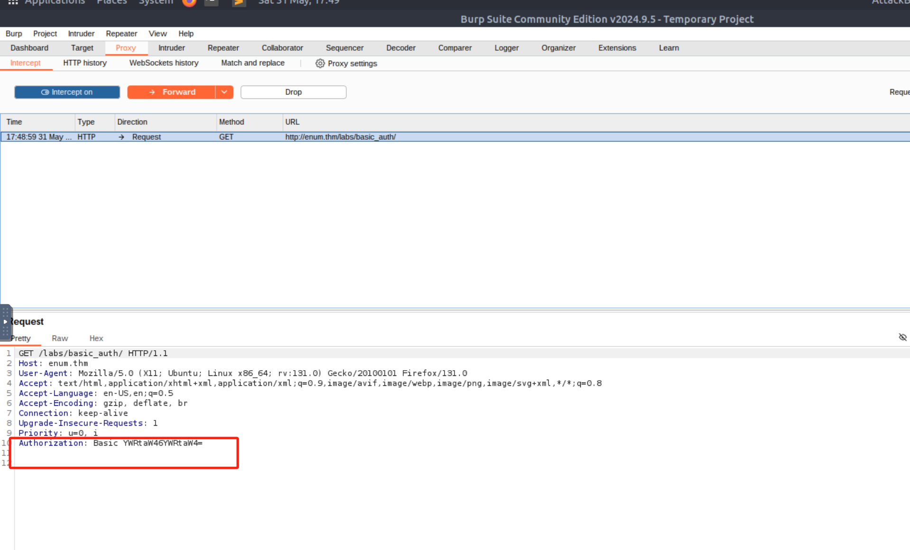Drop the intercepted request
910x550 pixels.
pyautogui.click(x=293, y=92)
